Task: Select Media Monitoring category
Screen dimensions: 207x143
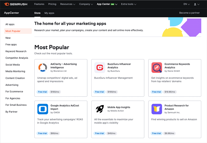Action: [15, 71]
